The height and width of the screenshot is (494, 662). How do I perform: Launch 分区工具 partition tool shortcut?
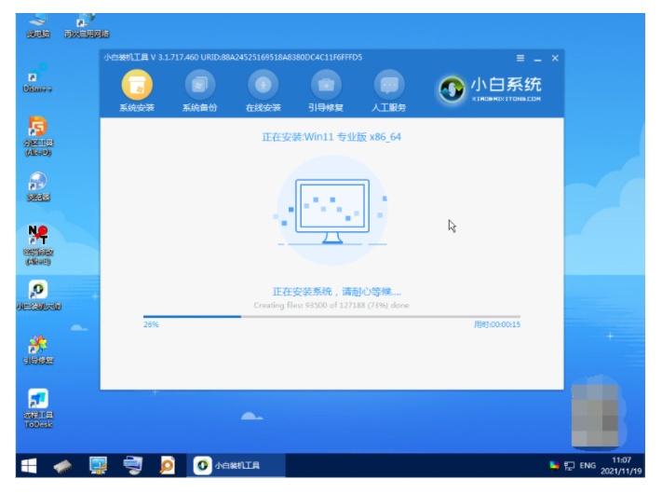click(x=38, y=132)
